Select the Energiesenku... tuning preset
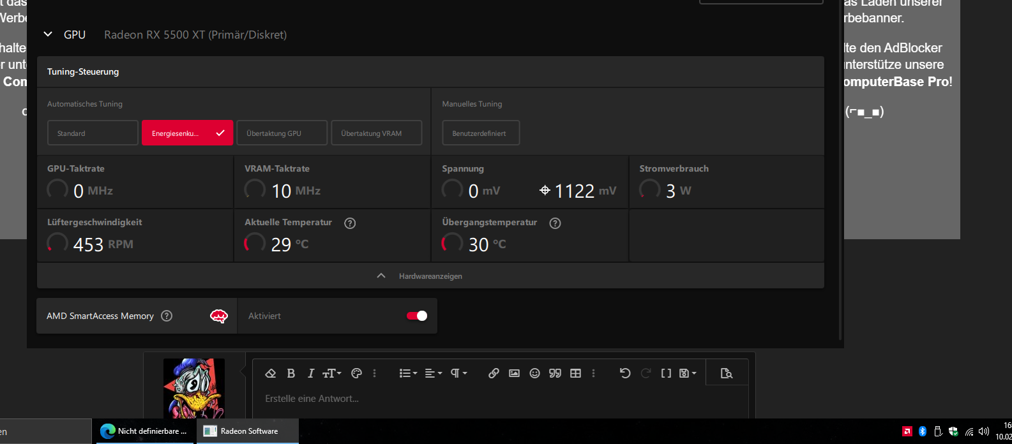 [x=187, y=133]
